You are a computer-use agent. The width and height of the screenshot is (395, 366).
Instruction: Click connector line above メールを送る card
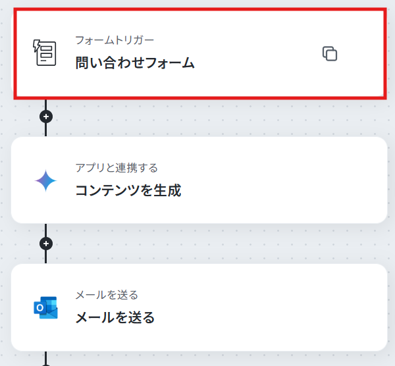pos(45,257)
